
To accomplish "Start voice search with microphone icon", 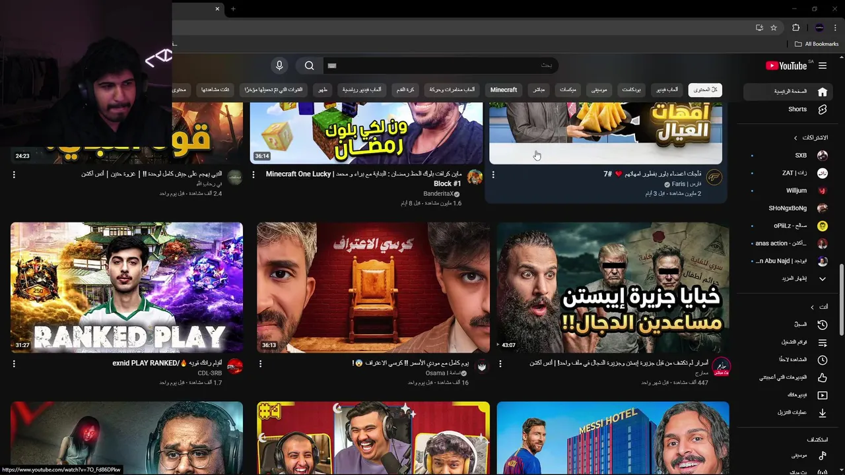I will click(279, 65).
